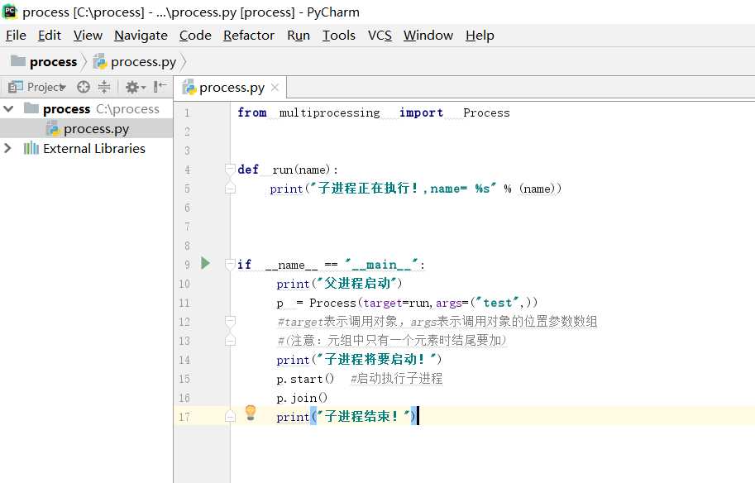Click the fold end marker at line 5
Image resolution: width=755 pixels, height=483 pixels.
pos(230,189)
